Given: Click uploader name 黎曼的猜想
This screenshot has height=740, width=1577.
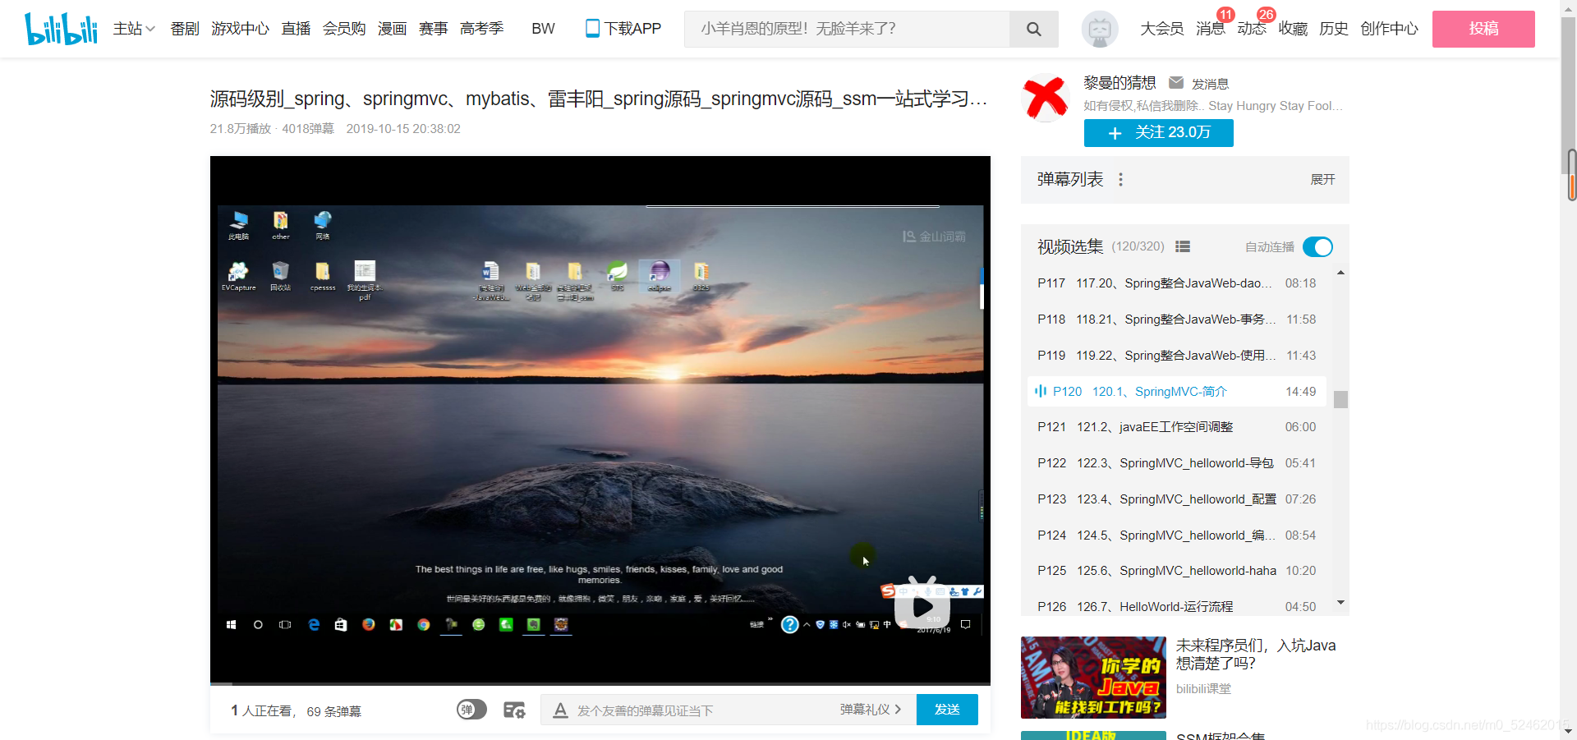Looking at the screenshot, I should [1120, 83].
